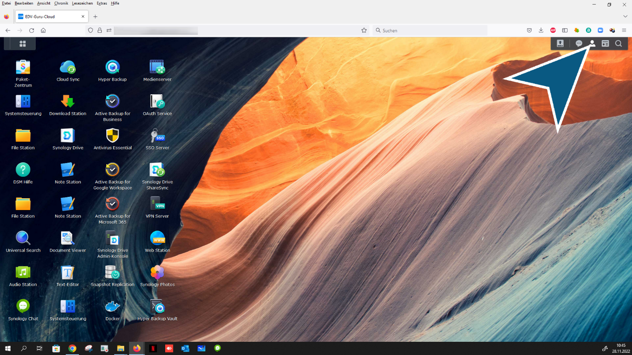The height and width of the screenshot is (355, 632).
Task: Close the EDV-Guru-Cloud tab
Action: 83,16
